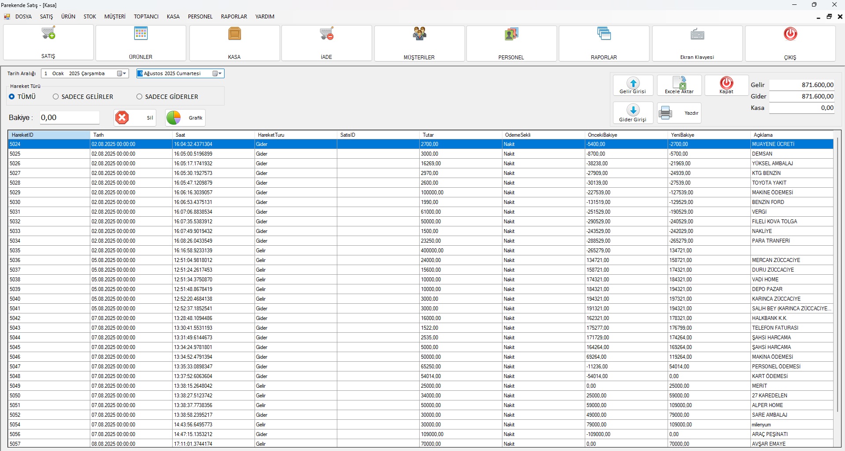The height and width of the screenshot is (451, 845).
Task: Click the İADE return cart icon
Action: [x=327, y=34]
